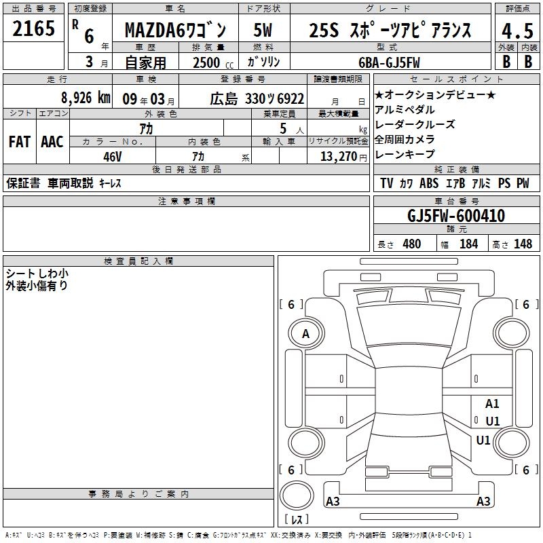
Task: Select car name MAZDA6ワゴン
Action: coord(175,30)
